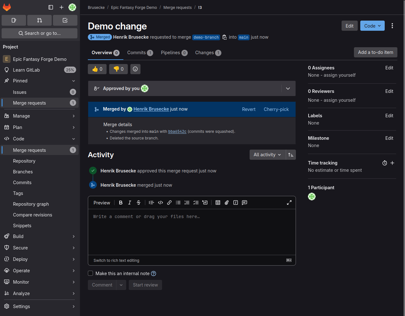Image resolution: width=405 pixels, height=316 pixels.
Task: Open assigned issues shortcut button
Action: pyautogui.click(x=14, y=20)
